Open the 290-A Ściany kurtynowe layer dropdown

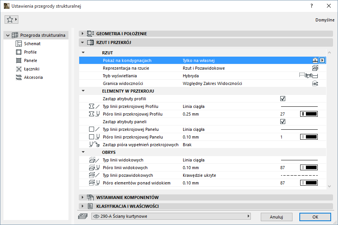(171, 216)
